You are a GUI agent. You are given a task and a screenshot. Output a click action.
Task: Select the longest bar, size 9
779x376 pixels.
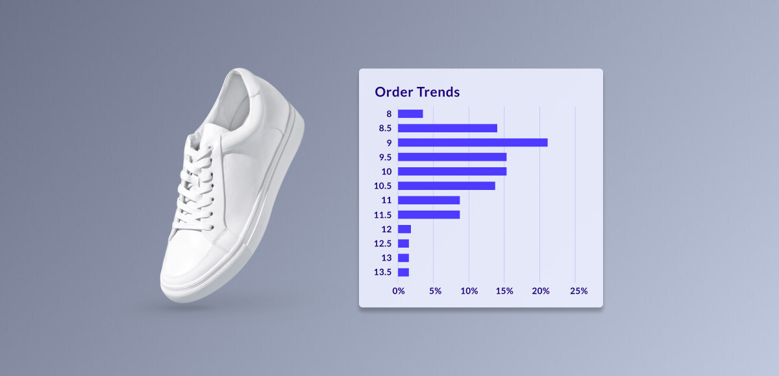pos(473,143)
